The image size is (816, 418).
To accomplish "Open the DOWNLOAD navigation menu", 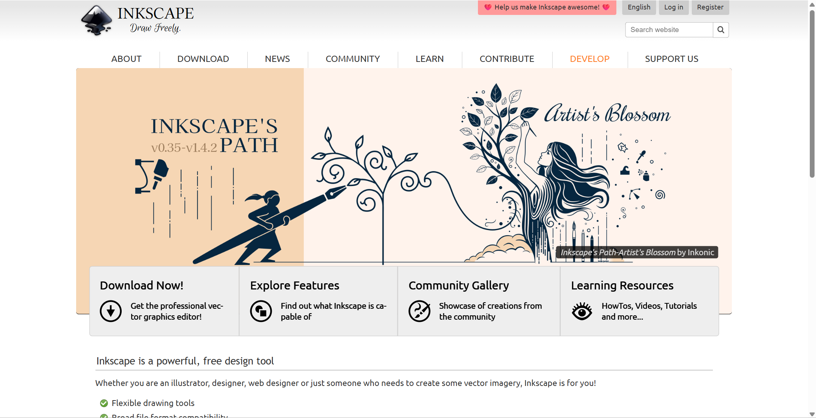I will 203,59.
